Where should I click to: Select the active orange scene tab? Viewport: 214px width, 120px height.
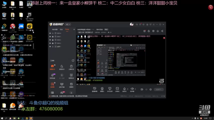(67, 30)
